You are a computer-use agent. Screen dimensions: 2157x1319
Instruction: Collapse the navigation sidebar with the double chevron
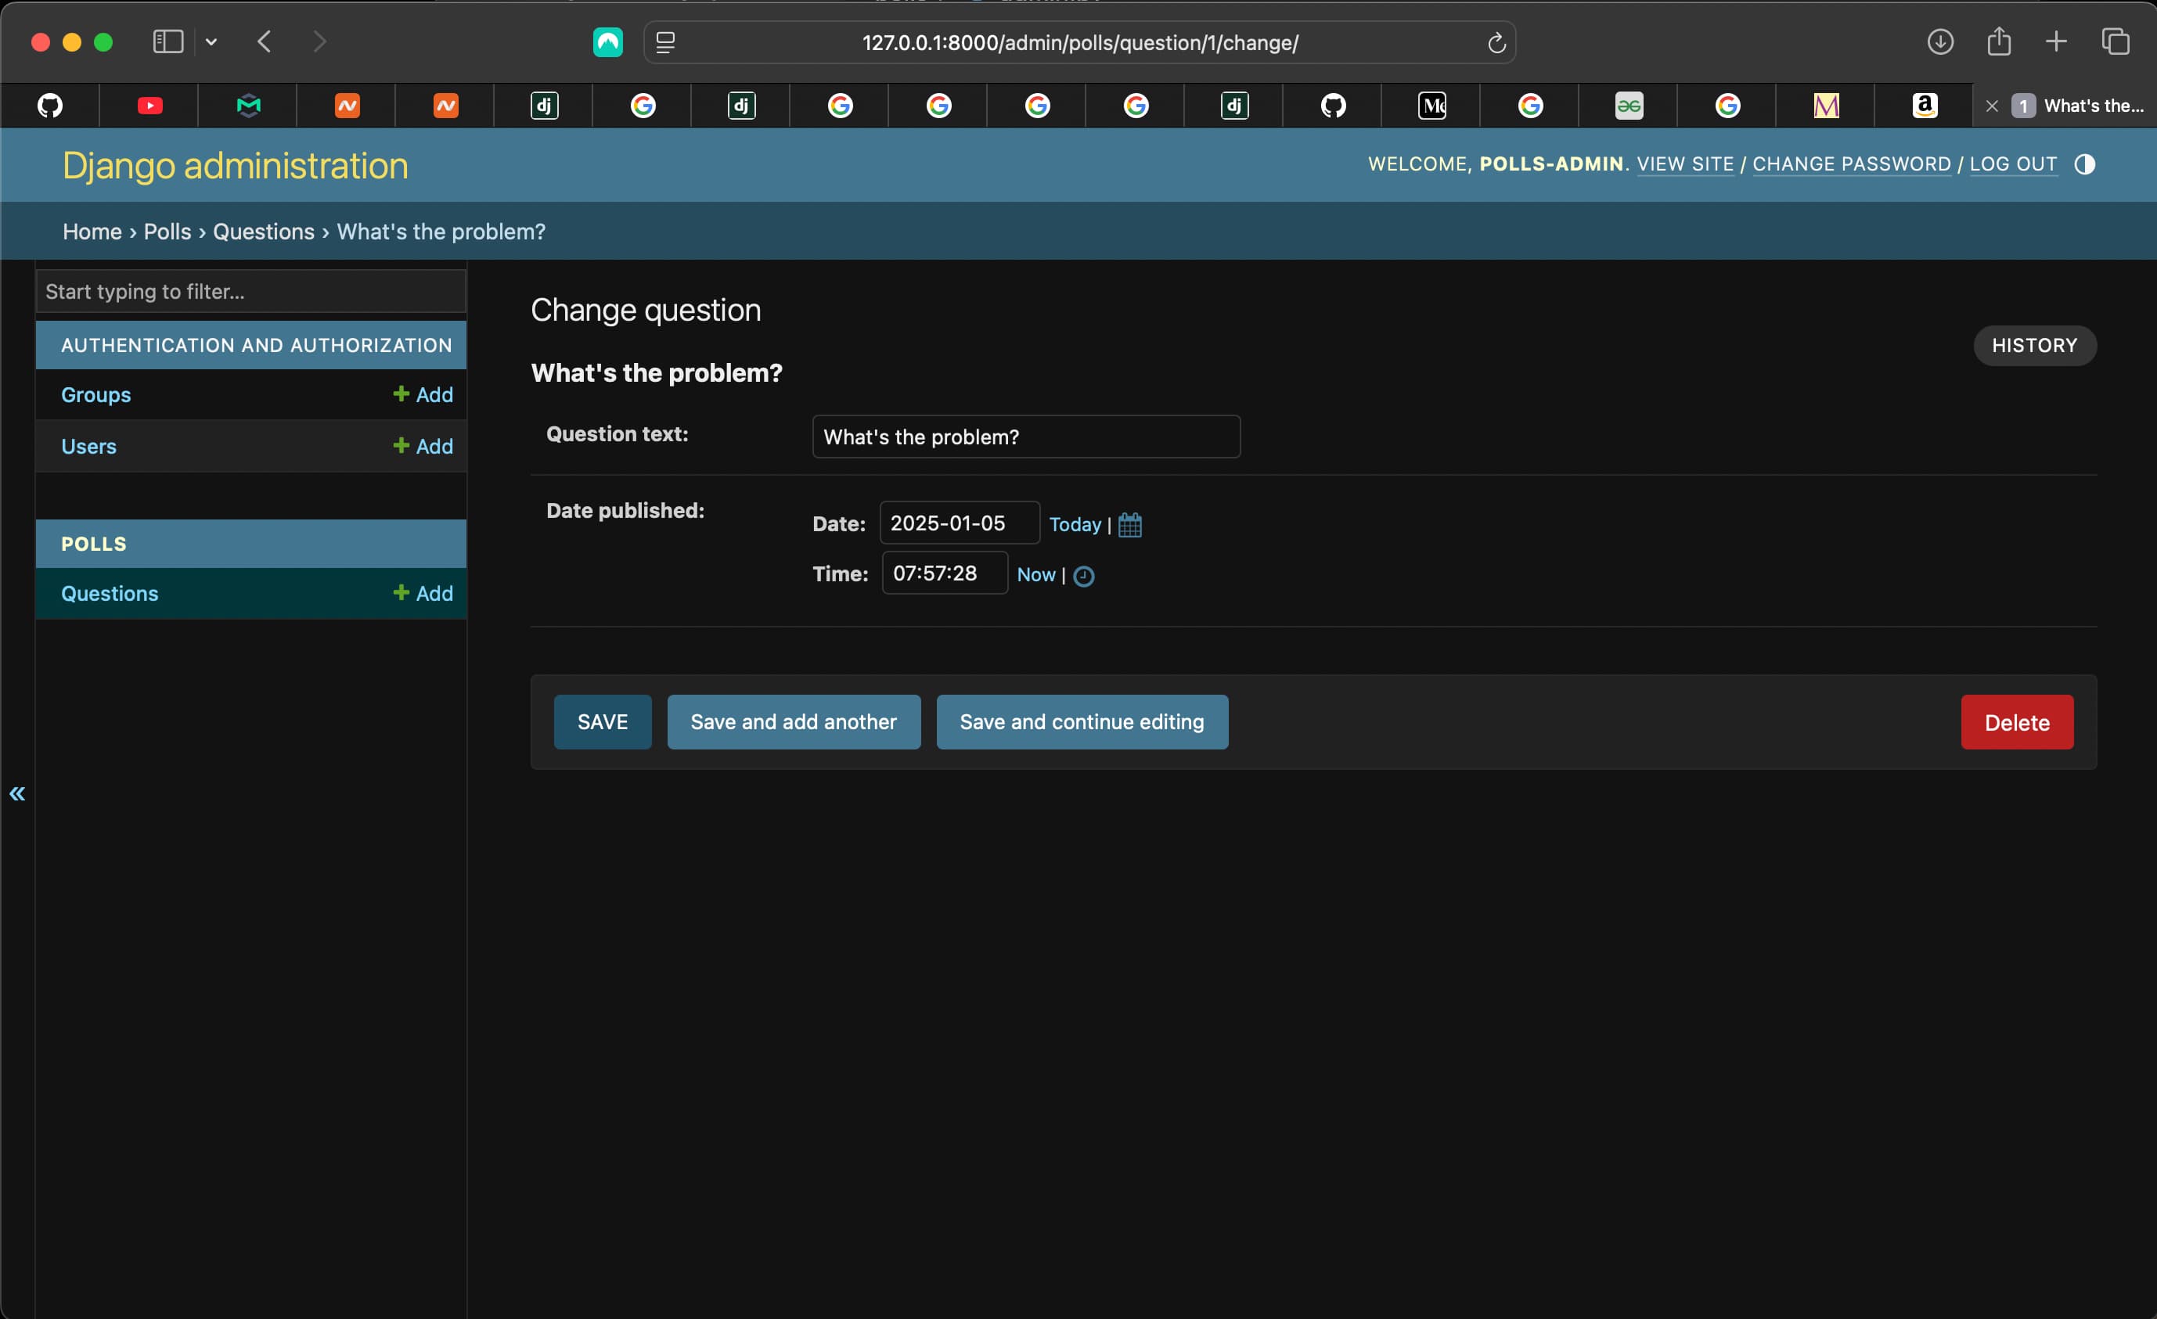17,794
